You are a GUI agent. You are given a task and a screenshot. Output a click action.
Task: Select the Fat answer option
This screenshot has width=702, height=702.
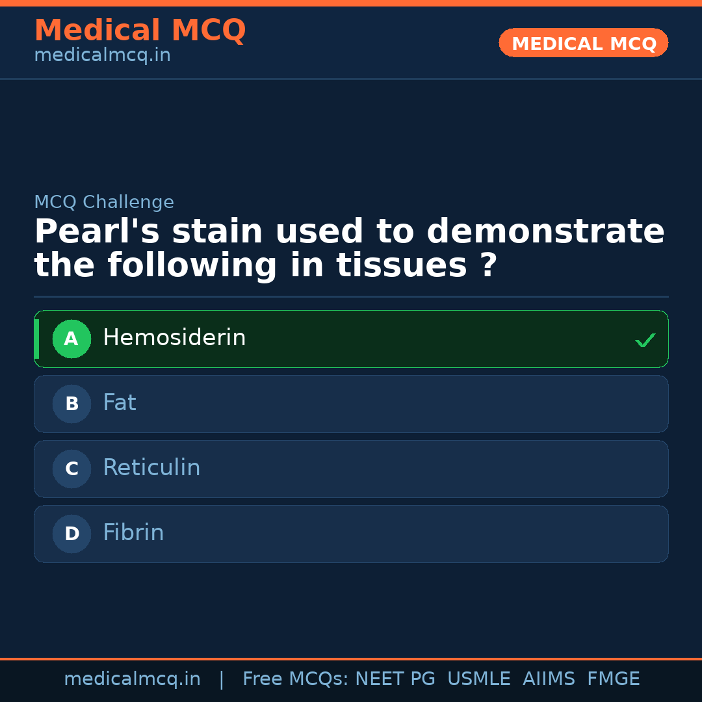(x=351, y=404)
